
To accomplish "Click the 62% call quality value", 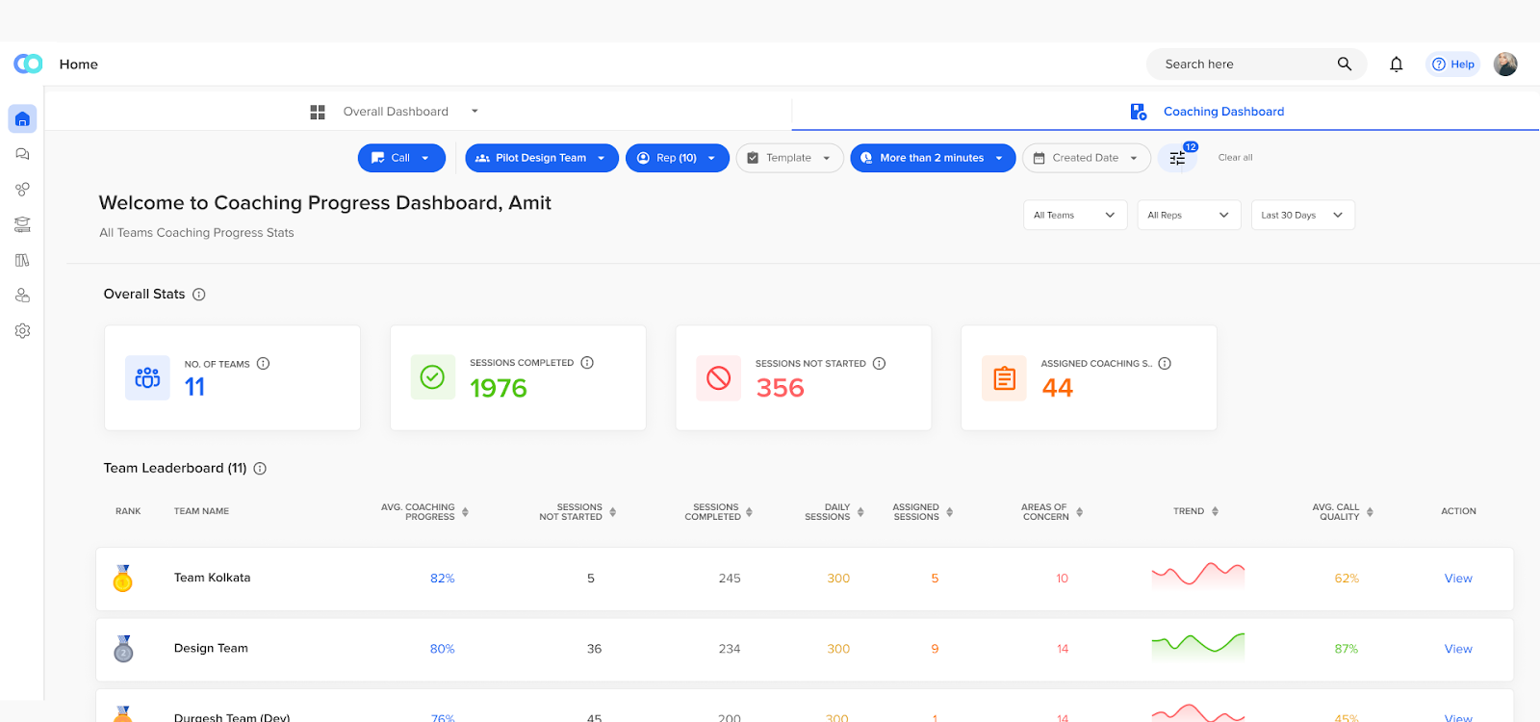I will pyautogui.click(x=1347, y=579).
